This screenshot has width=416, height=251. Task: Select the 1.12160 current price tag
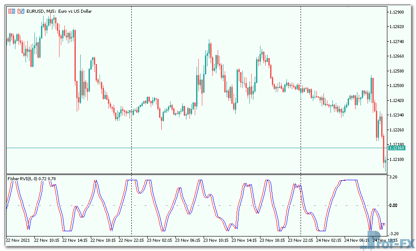click(397, 148)
